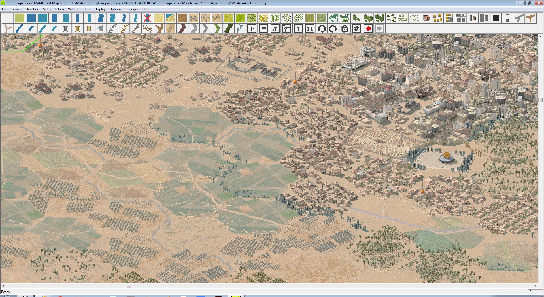This screenshot has width=544, height=297.
Task: Open the Display menu
Action: (100, 9)
